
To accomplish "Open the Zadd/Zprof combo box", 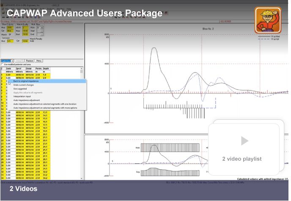I will pos(7,61).
